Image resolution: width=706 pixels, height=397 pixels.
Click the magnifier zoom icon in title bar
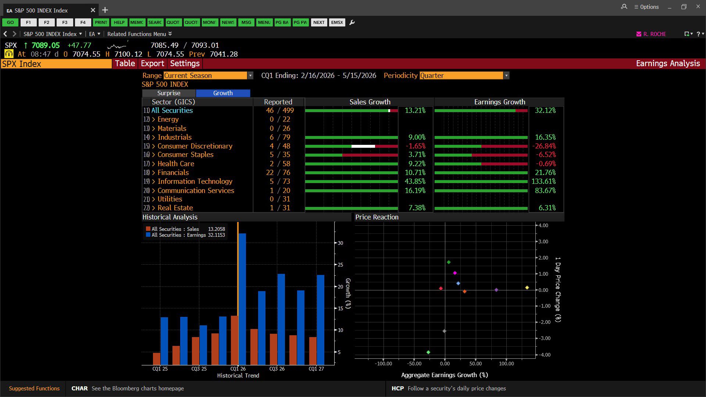[x=624, y=7]
